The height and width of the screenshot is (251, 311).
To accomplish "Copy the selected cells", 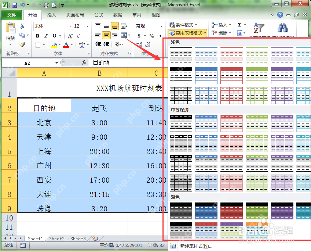I will pos(22,35).
